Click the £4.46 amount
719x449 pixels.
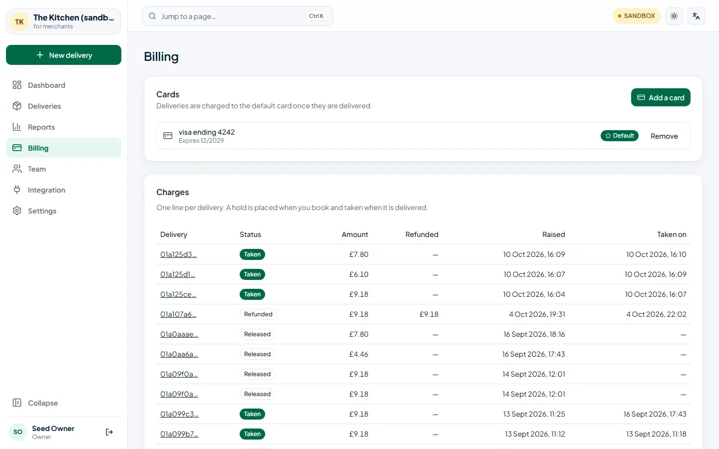(359, 354)
